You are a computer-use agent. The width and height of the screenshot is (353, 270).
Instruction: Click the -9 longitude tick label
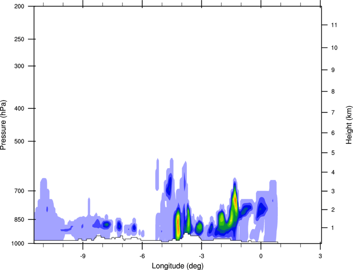point(83,256)
